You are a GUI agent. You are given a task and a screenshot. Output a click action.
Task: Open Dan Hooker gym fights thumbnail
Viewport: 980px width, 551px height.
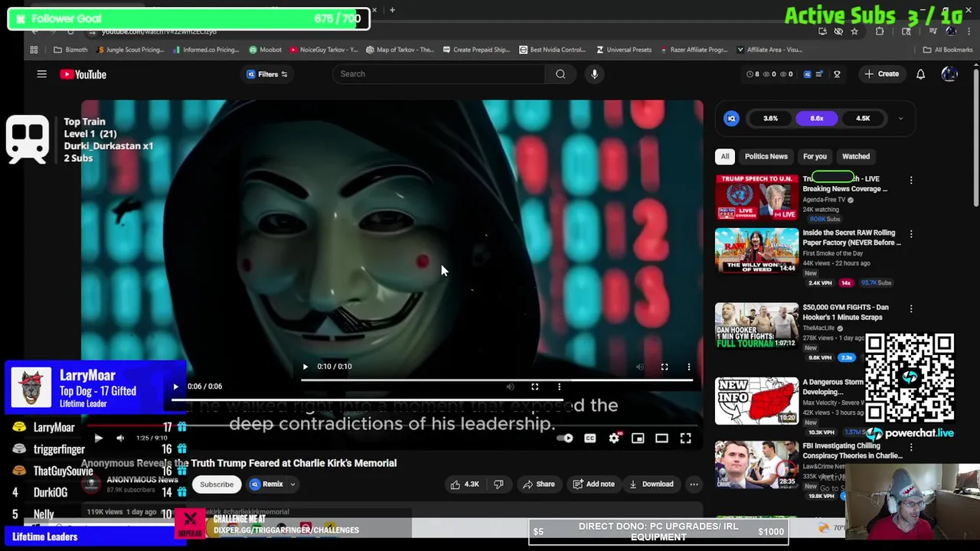point(756,326)
